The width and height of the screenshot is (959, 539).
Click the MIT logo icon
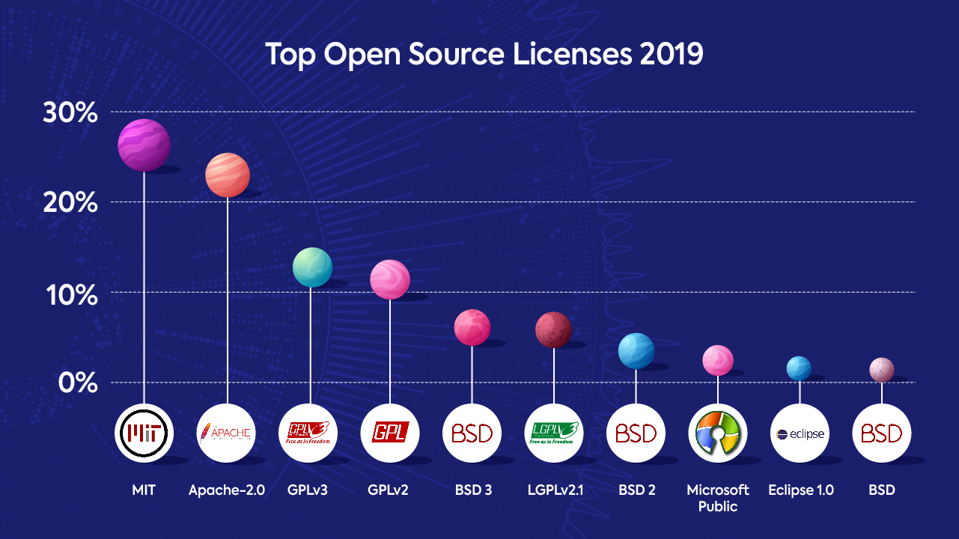coord(144,433)
